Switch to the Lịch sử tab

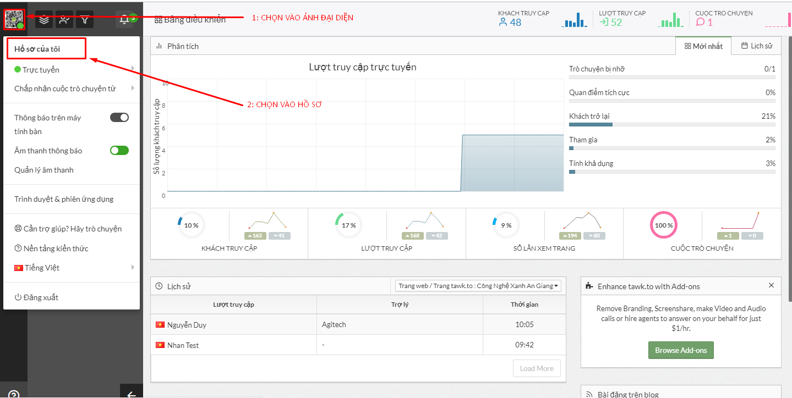coord(757,46)
